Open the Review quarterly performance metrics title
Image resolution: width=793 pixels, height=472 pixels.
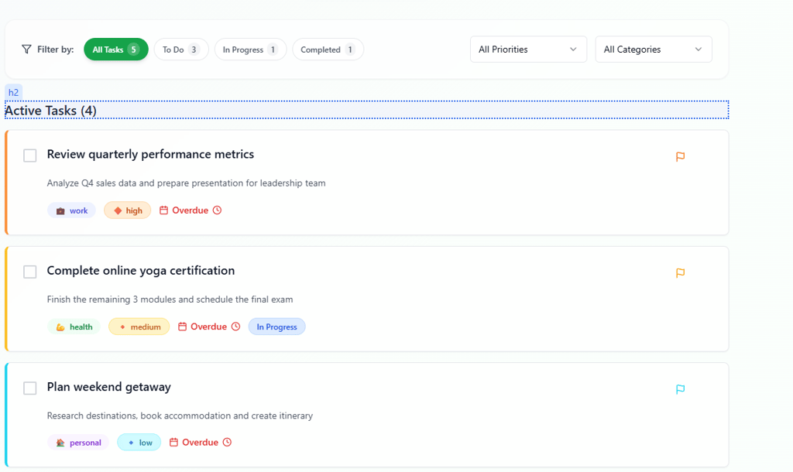pos(150,154)
